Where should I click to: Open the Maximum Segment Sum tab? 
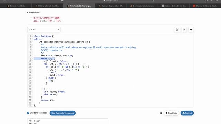110,6
